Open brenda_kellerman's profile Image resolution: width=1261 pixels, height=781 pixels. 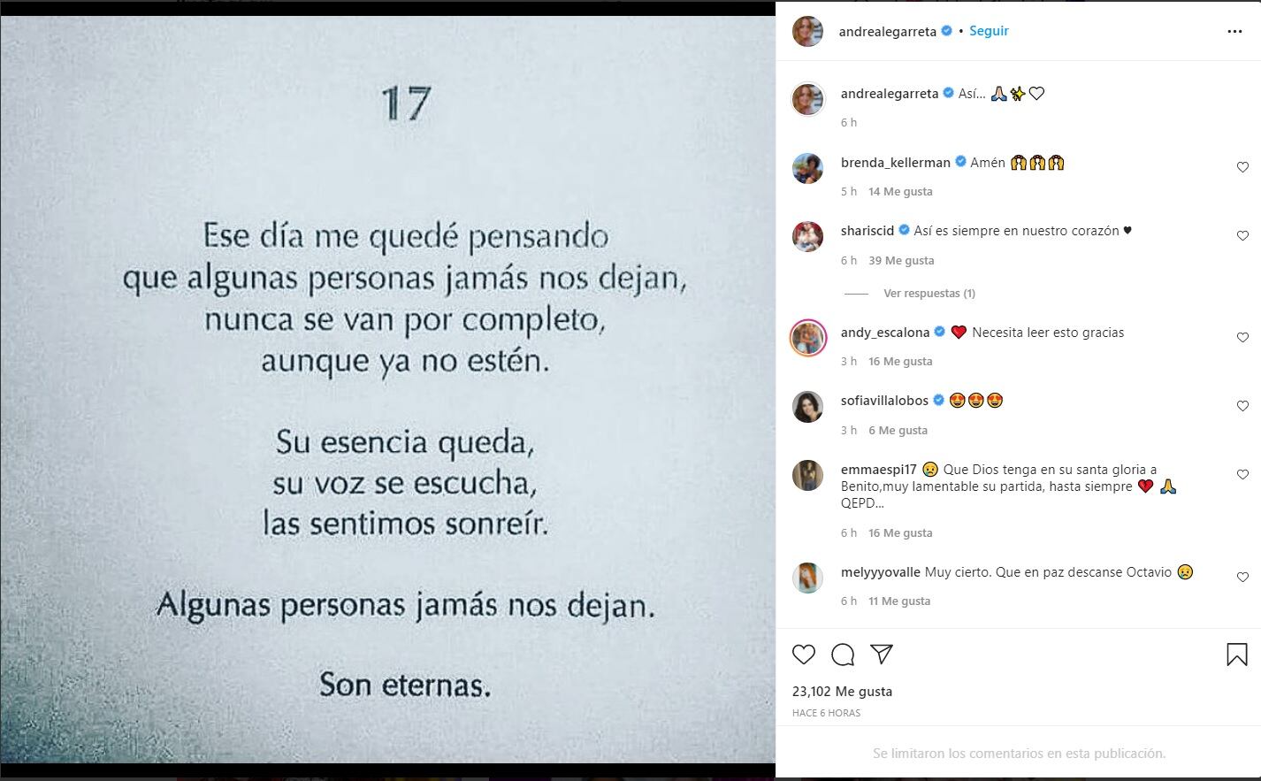pos(895,163)
